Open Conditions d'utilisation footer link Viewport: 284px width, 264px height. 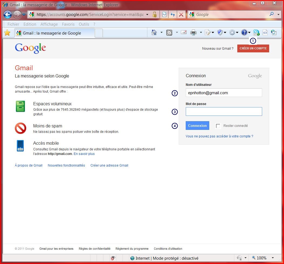pyautogui.click(x=168, y=249)
